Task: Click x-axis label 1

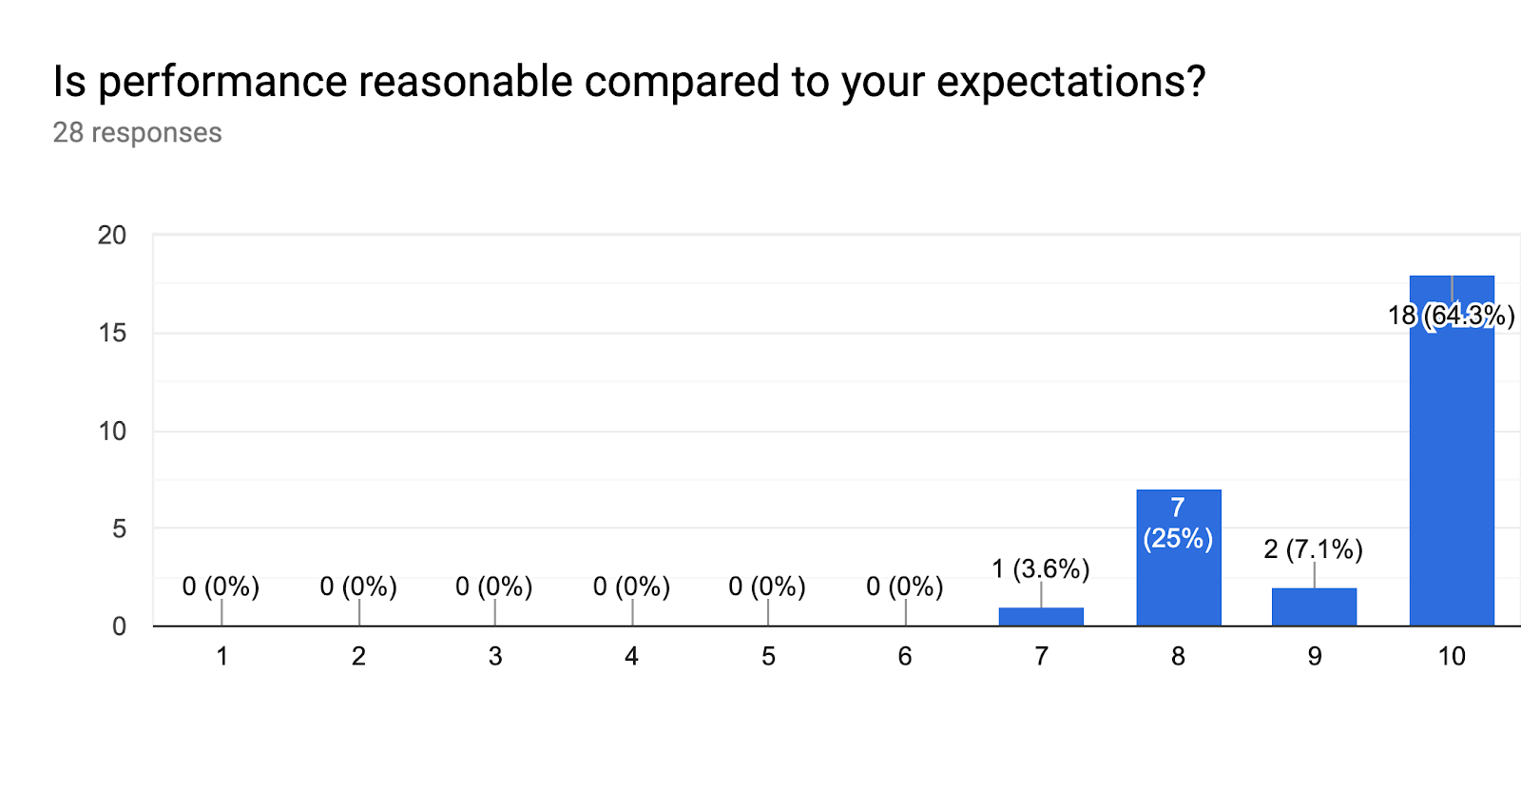Action: 221,656
